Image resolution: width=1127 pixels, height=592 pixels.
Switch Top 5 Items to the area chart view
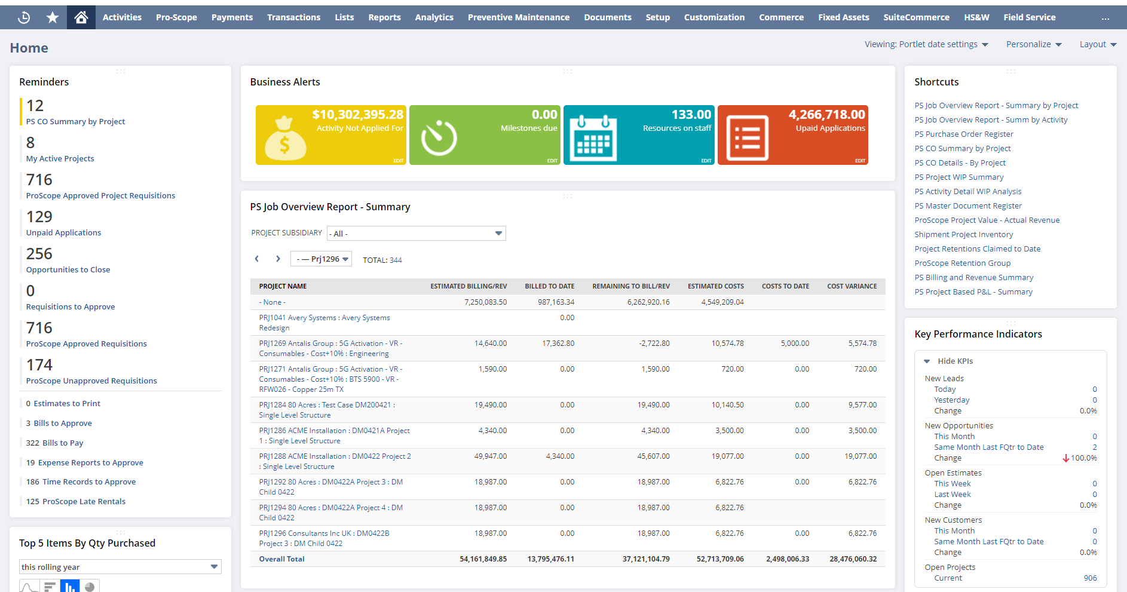28,586
